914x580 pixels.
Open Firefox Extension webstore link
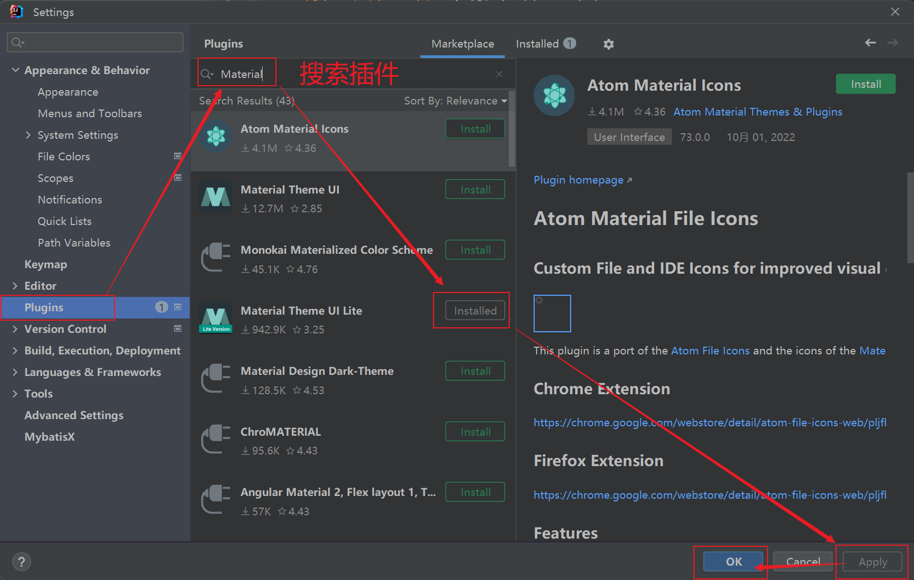710,495
